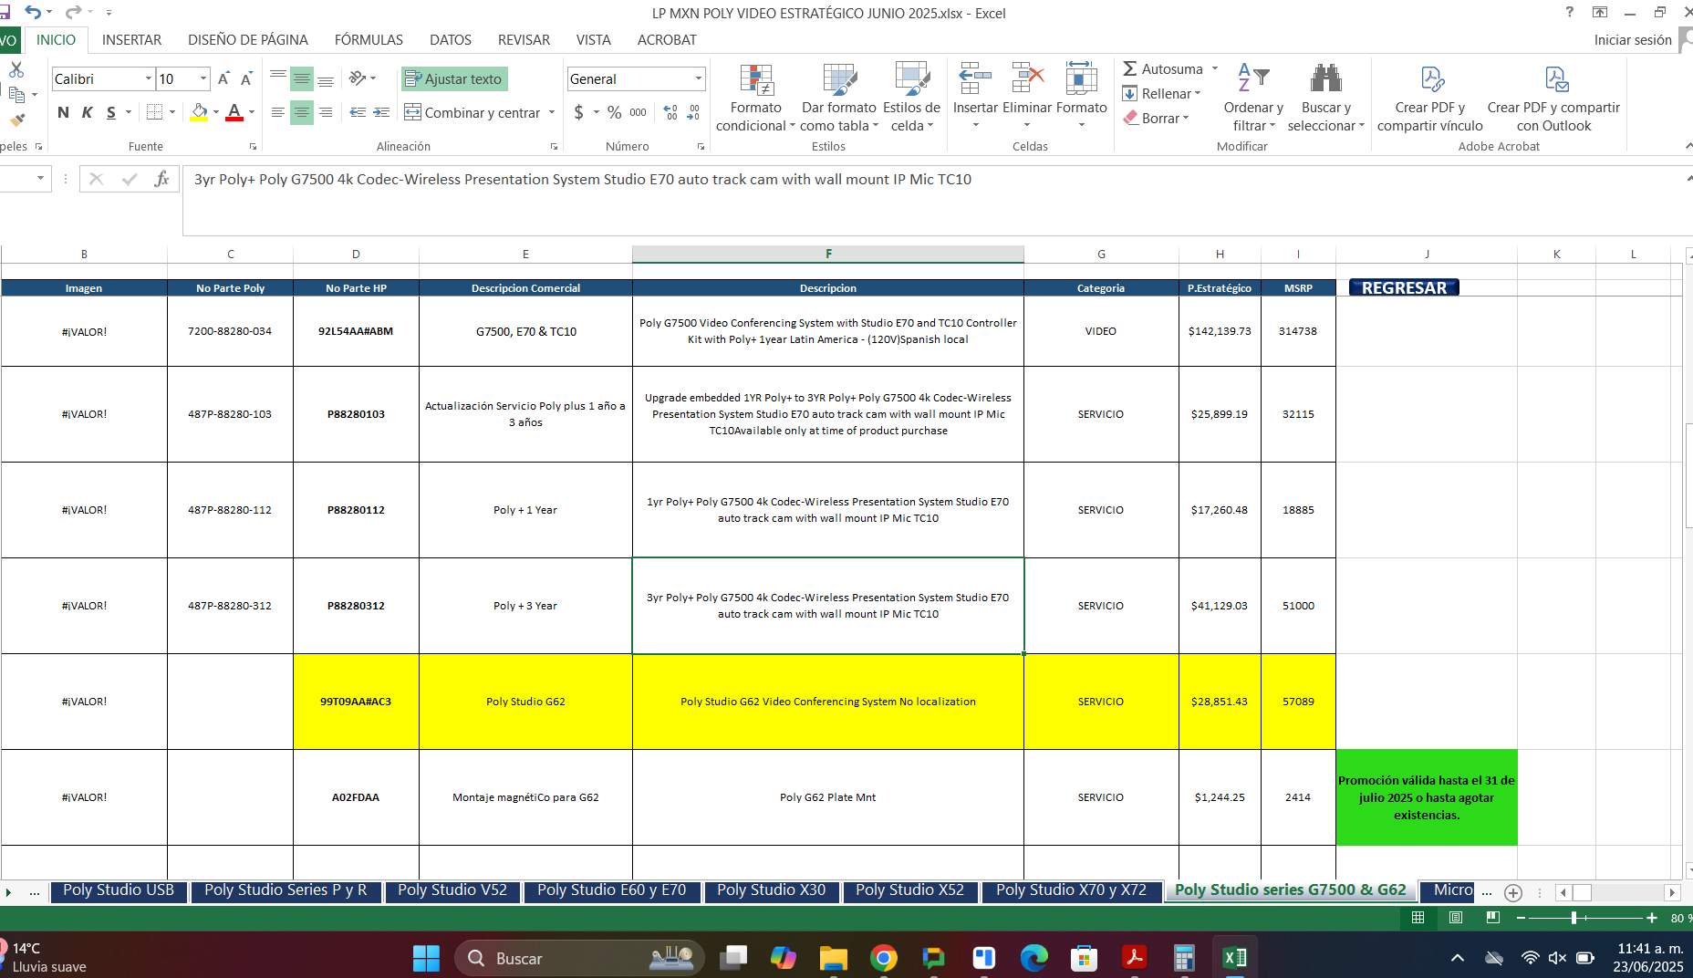Adjust the zoom slider handle
The width and height of the screenshot is (1693, 978).
click(x=1574, y=918)
